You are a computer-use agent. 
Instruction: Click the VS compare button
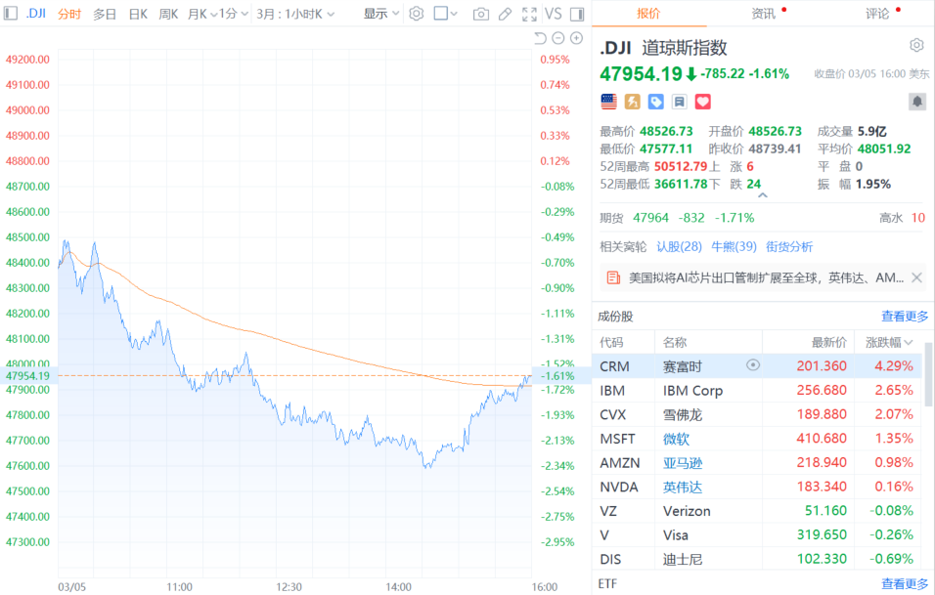(554, 14)
